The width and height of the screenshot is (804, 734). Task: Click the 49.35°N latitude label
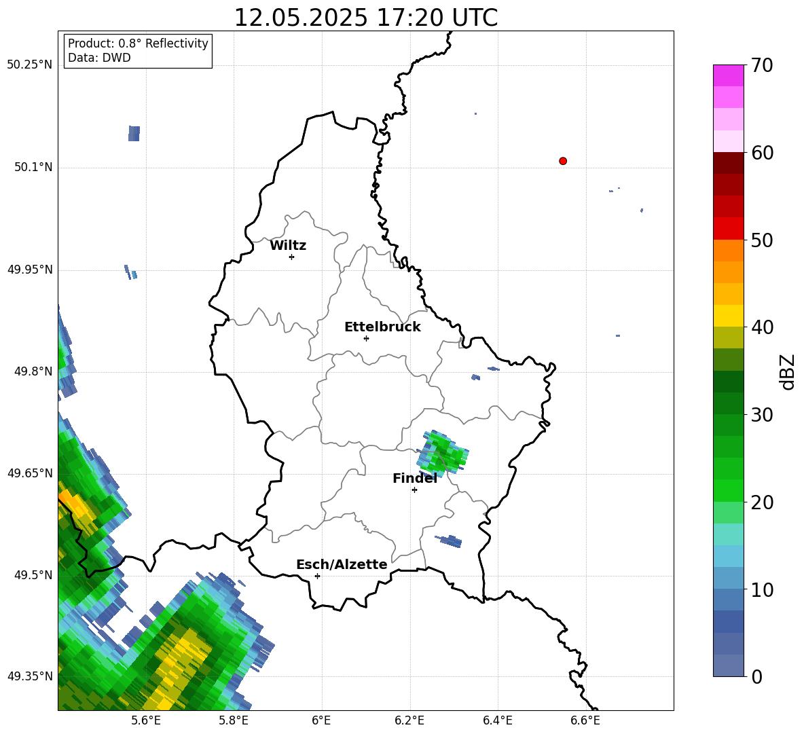tap(30, 676)
